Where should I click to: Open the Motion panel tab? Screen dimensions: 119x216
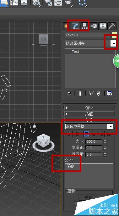[x=95, y=26]
